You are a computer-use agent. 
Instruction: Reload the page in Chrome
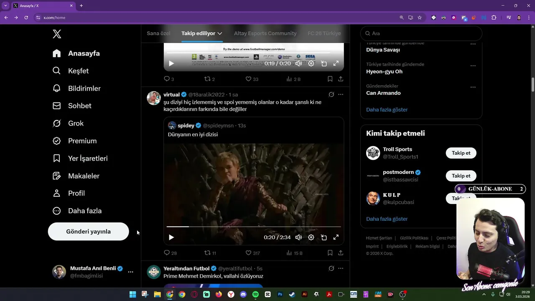point(26,18)
